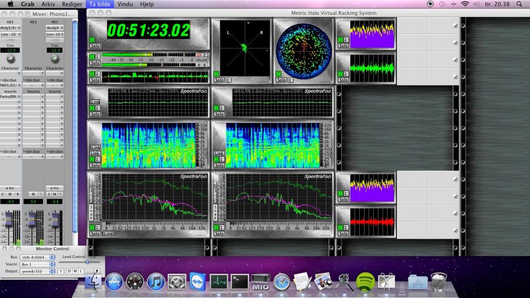Open Vindu menu
530x298 pixels.
pyautogui.click(x=125, y=4)
